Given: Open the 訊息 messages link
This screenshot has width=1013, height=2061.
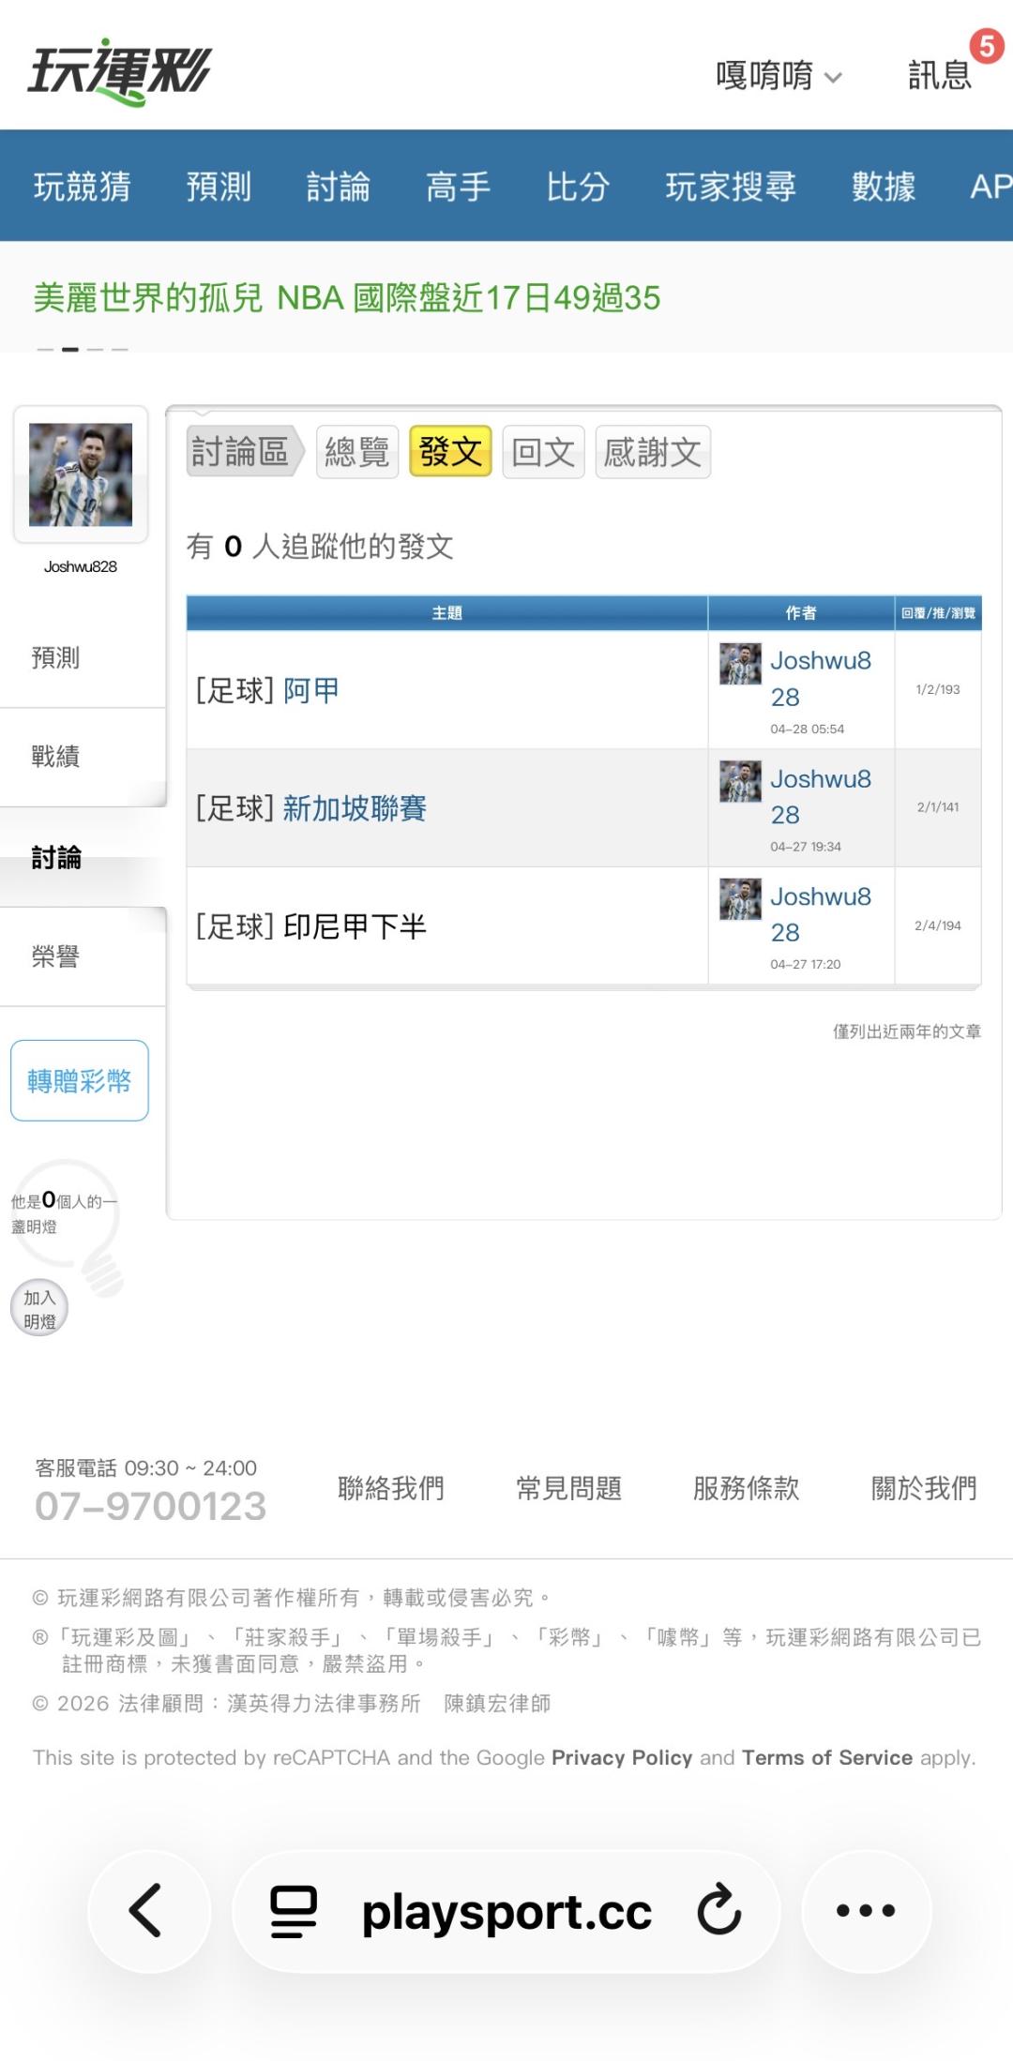Looking at the screenshot, I should [939, 75].
